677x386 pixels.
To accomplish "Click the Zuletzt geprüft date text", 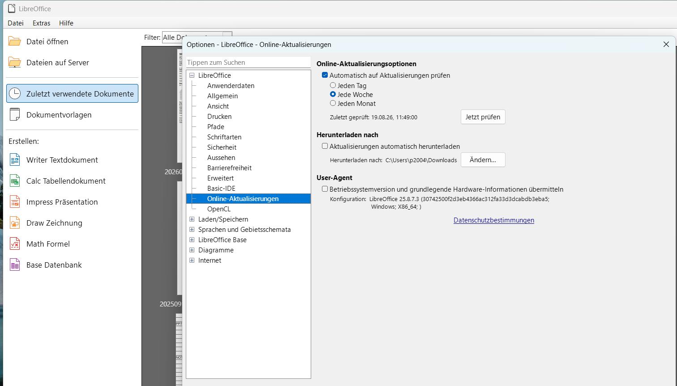I will click(x=373, y=117).
